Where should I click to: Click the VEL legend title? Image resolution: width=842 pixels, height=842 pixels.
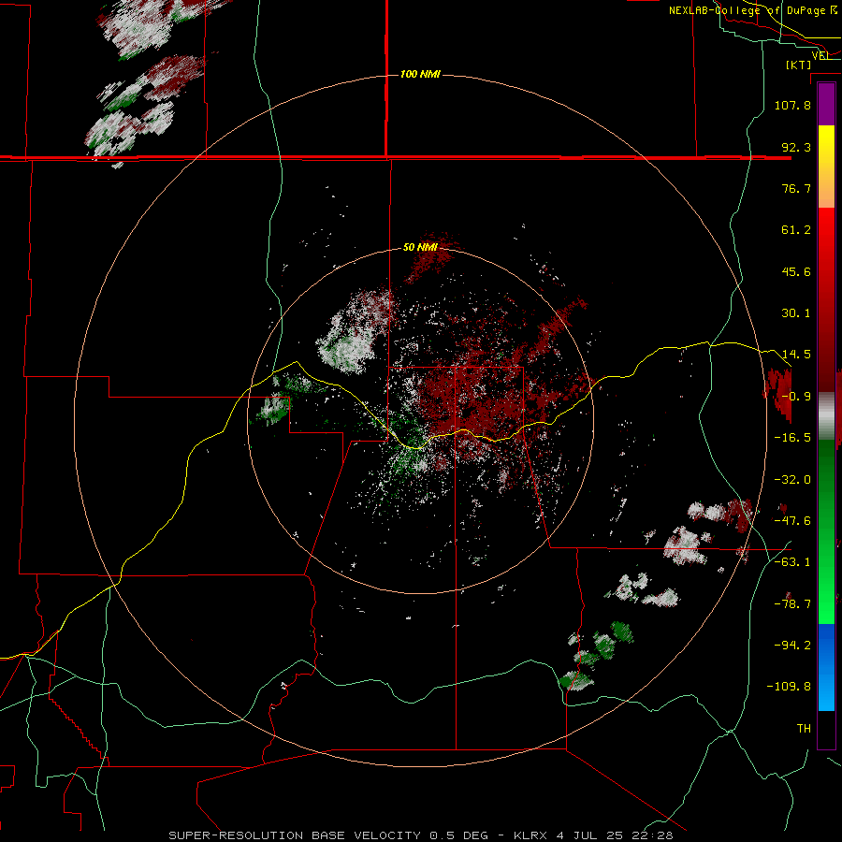[820, 55]
